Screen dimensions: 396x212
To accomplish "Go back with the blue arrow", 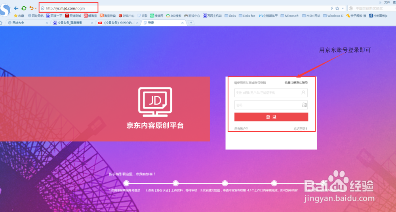I will (x=16, y=8).
